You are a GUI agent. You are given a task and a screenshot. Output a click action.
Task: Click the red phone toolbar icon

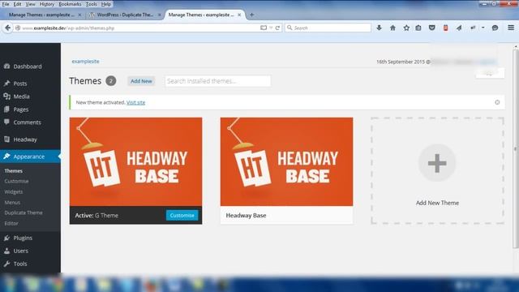(445, 28)
